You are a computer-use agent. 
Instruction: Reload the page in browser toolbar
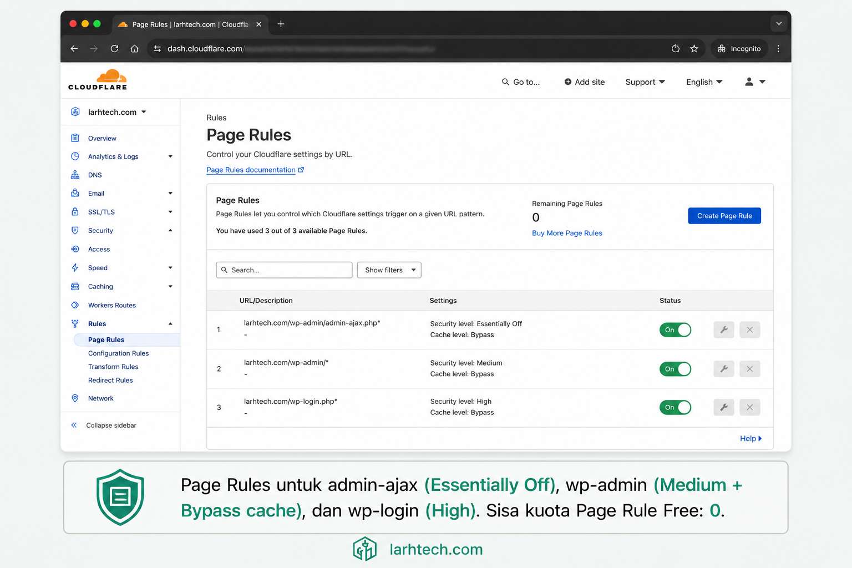(x=114, y=49)
